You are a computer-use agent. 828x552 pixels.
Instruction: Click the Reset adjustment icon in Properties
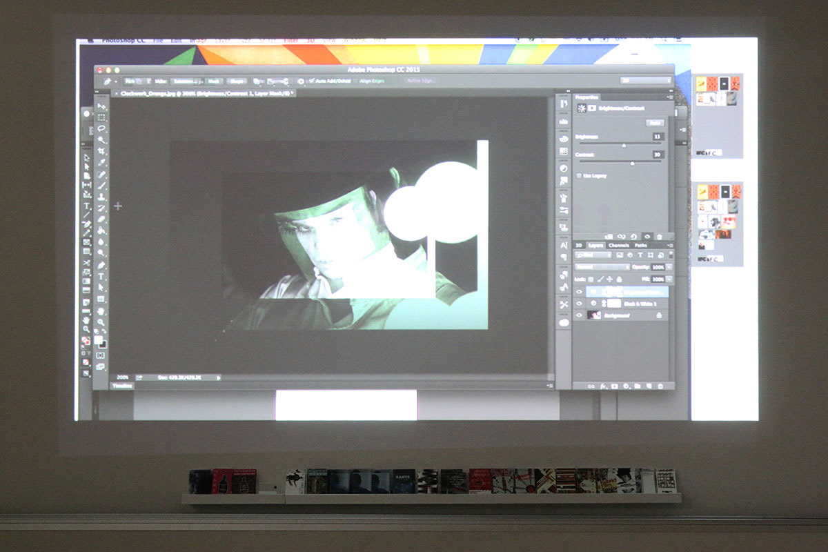coord(634,236)
